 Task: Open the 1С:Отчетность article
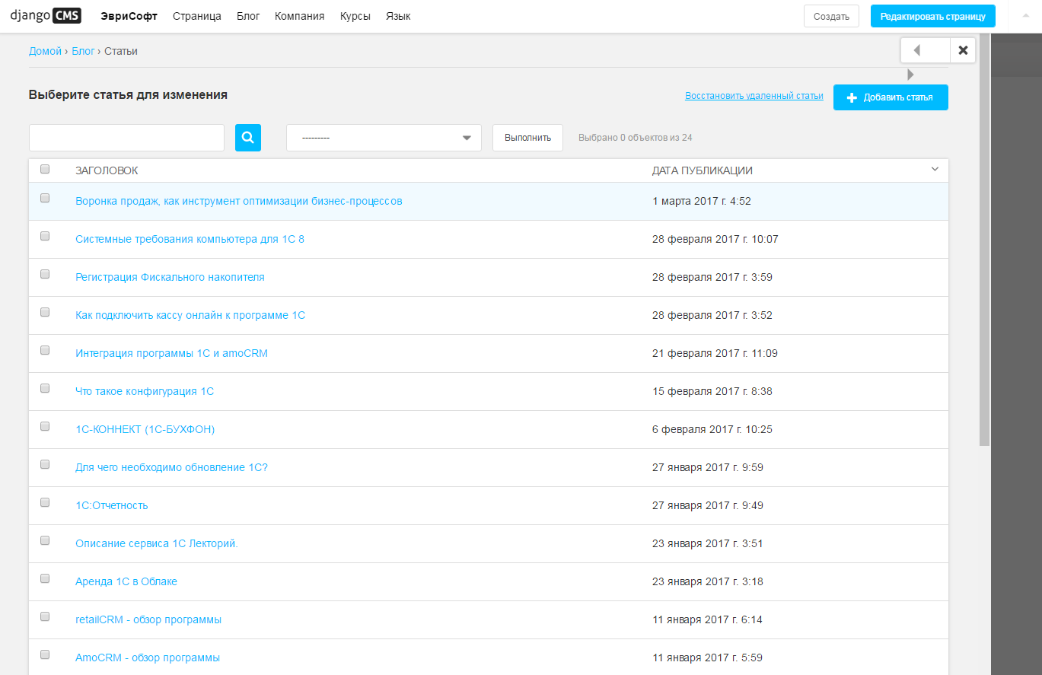112,505
